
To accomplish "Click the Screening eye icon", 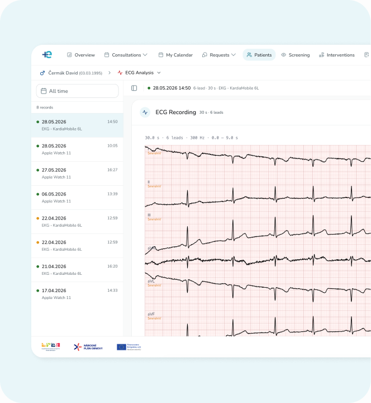I will point(283,55).
